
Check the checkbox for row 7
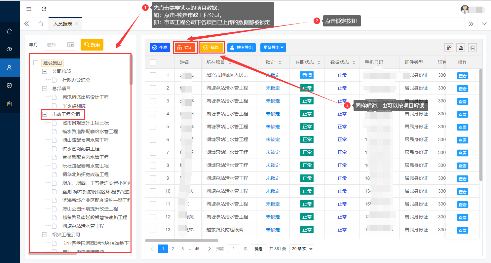153,152
